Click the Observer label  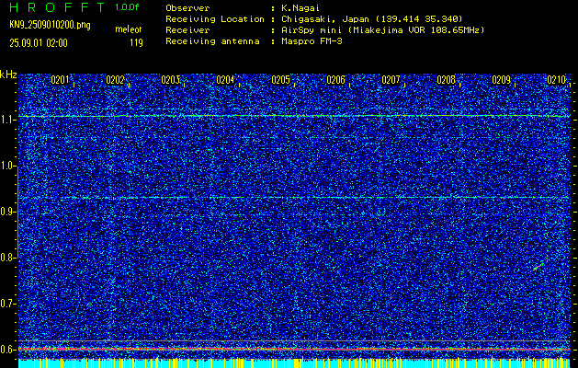(187, 7)
